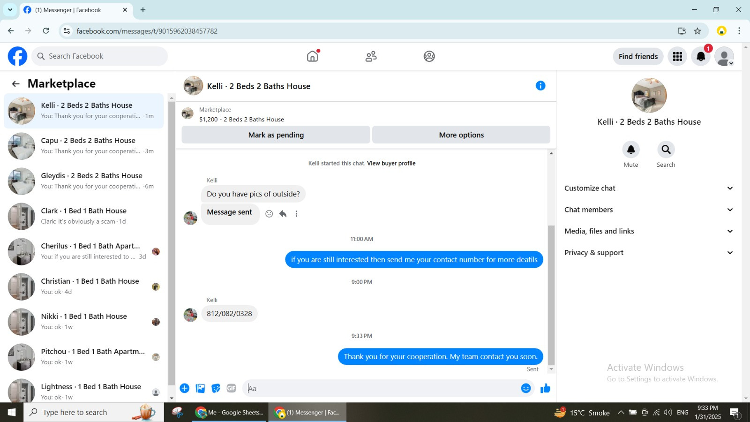Screen dimensions: 750x422
Task: Select the Messenger | Facebook tab
Action: [76, 10]
